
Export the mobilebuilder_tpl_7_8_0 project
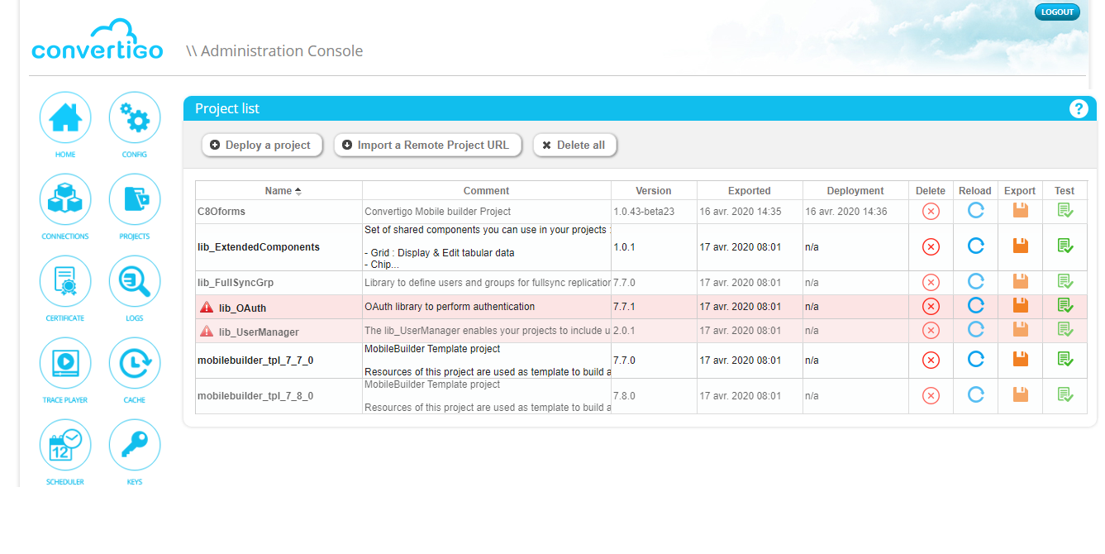click(x=1020, y=395)
